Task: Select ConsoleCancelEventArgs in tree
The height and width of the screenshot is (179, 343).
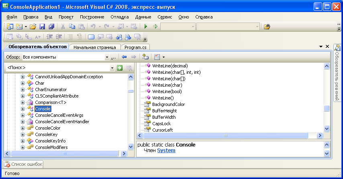Action: click(x=59, y=115)
